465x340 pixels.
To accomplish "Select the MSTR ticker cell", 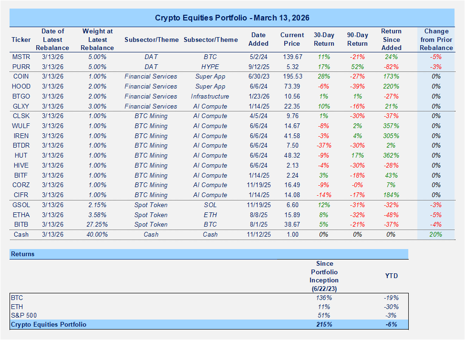I will (21, 57).
